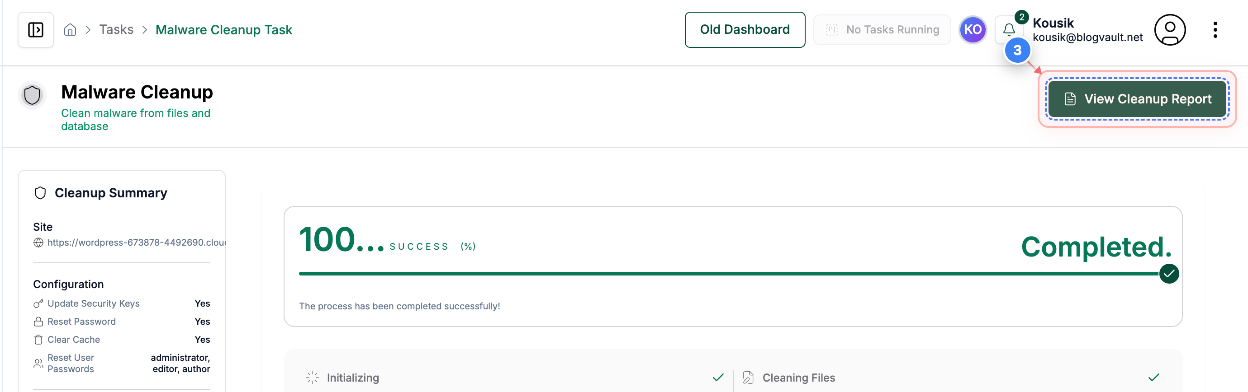
Task: Select the Malware Cleanup Task breadcrumb item
Action: [224, 29]
